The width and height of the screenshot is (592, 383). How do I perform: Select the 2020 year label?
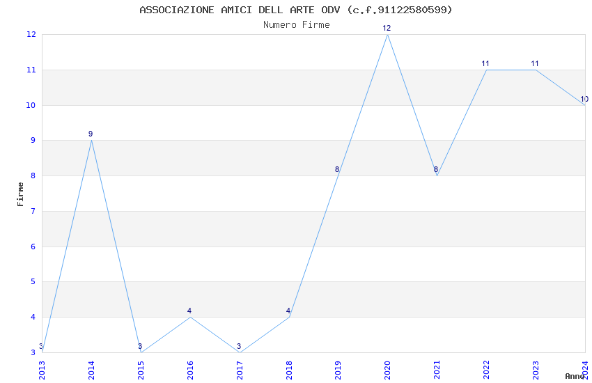388,370
